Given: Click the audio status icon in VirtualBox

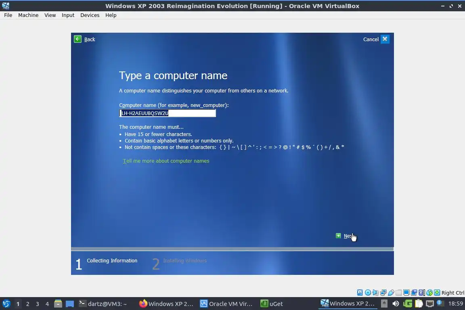Looking at the screenshot, I should pyautogui.click(x=375, y=293).
